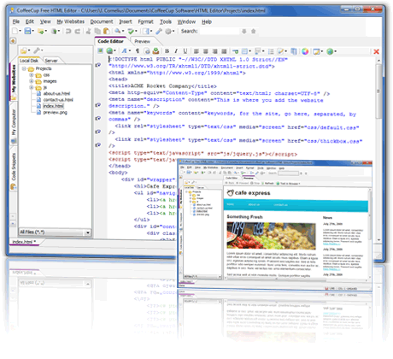The width and height of the screenshot is (393, 359).
Task: Click the Undo arrow icon
Action: click(x=68, y=31)
